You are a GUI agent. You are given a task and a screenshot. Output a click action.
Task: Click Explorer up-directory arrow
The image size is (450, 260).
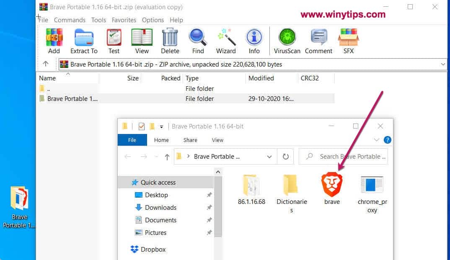point(167,157)
